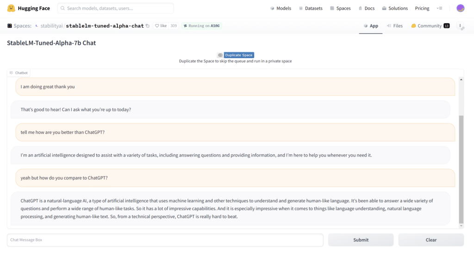
Task: Click the chat scrollbar thumb
Action: [x=461, y=169]
